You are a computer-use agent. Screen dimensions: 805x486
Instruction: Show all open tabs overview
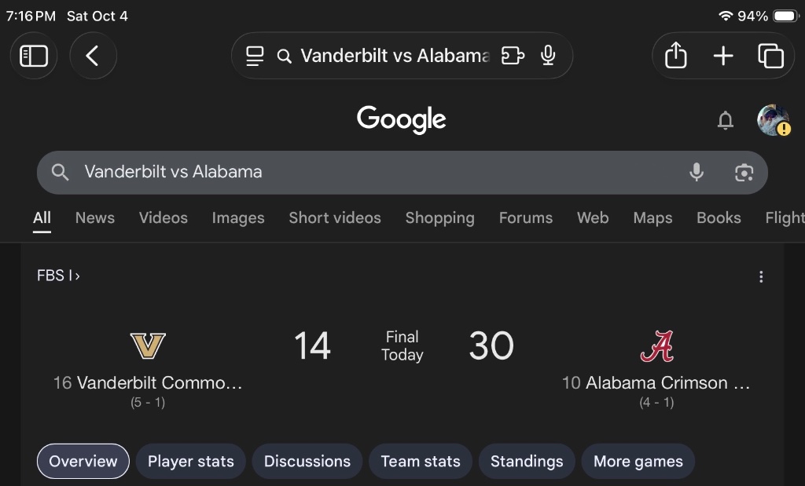point(770,56)
